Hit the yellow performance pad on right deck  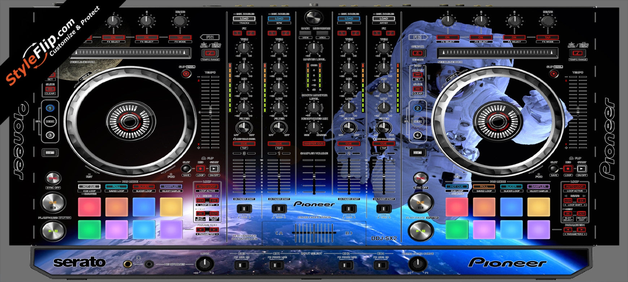pos(538,207)
